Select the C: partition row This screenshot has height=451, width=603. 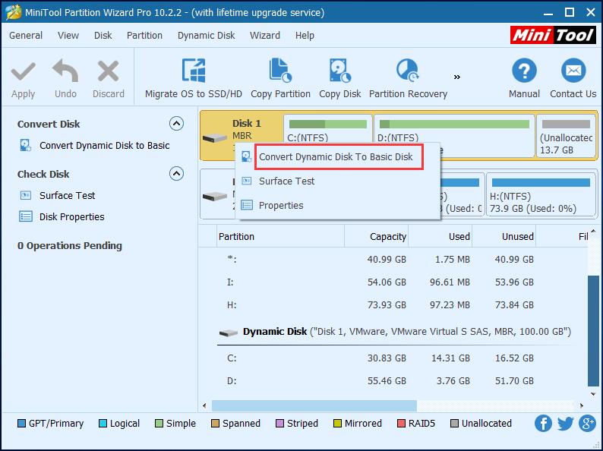pyautogui.click(x=393, y=358)
